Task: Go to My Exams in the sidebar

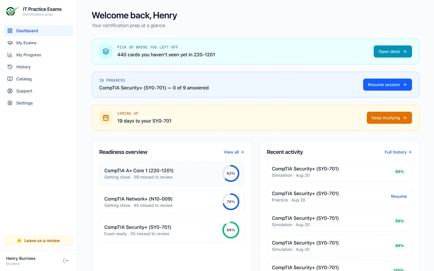Action: 38,43
